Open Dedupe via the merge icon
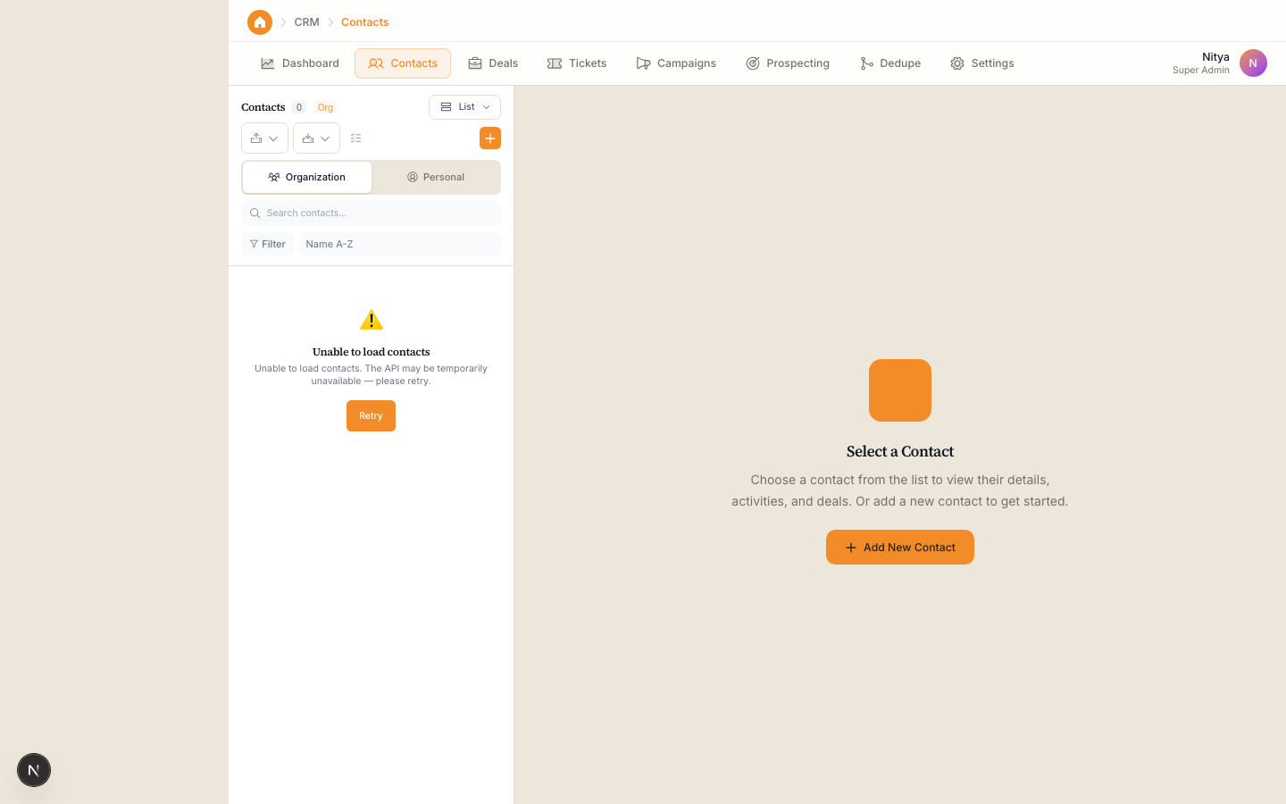The height and width of the screenshot is (804, 1286). pos(866,63)
